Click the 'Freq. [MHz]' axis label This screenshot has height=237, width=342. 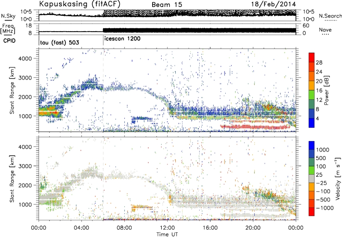(8, 29)
